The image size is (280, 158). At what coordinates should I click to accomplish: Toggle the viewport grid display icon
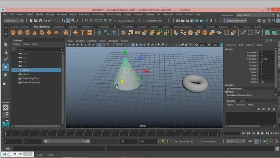pyautogui.click(x=99, y=45)
